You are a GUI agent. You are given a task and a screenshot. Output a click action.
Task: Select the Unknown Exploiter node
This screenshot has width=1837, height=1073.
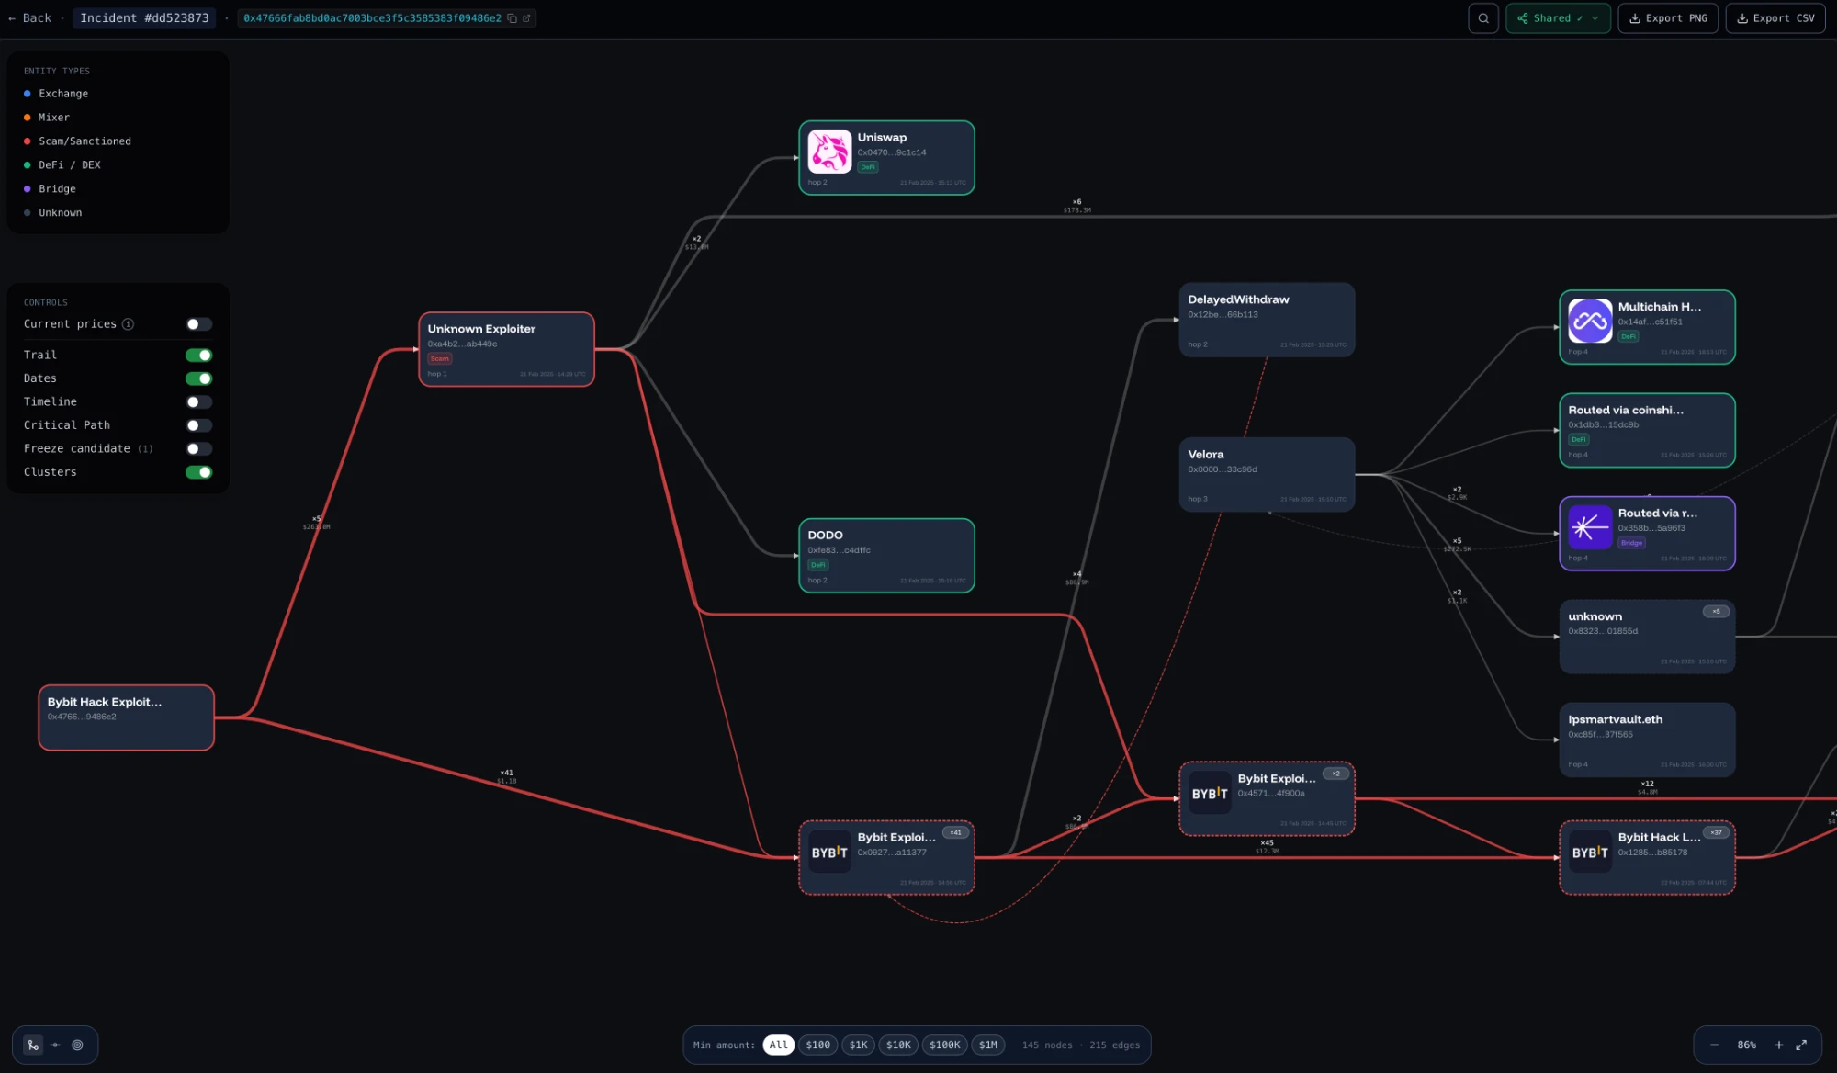pyautogui.click(x=506, y=349)
